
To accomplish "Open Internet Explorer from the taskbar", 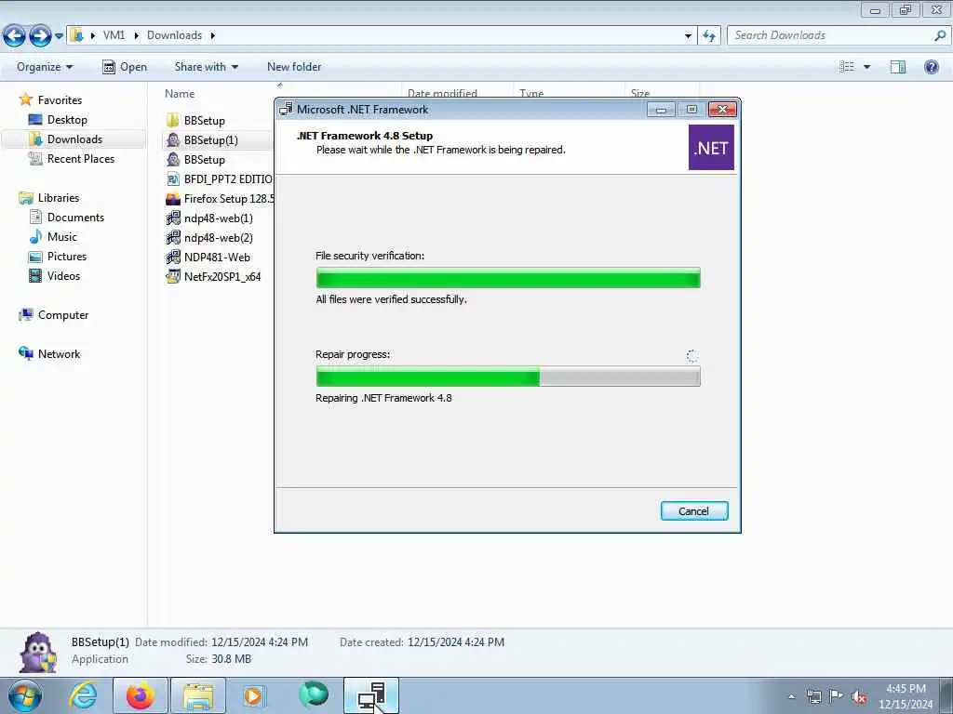I will click(x=83, y=695).
